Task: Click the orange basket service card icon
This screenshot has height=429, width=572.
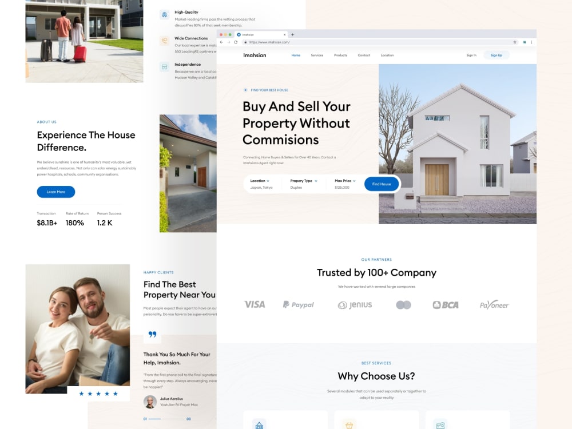Action: pyautogui.click(x=349, y=424)
